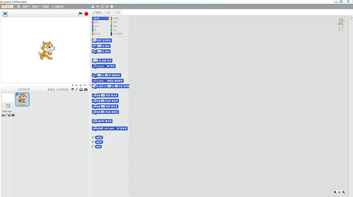Click the direction reporter block
This screenshot has width=353, height=197.
click(99, 147)
